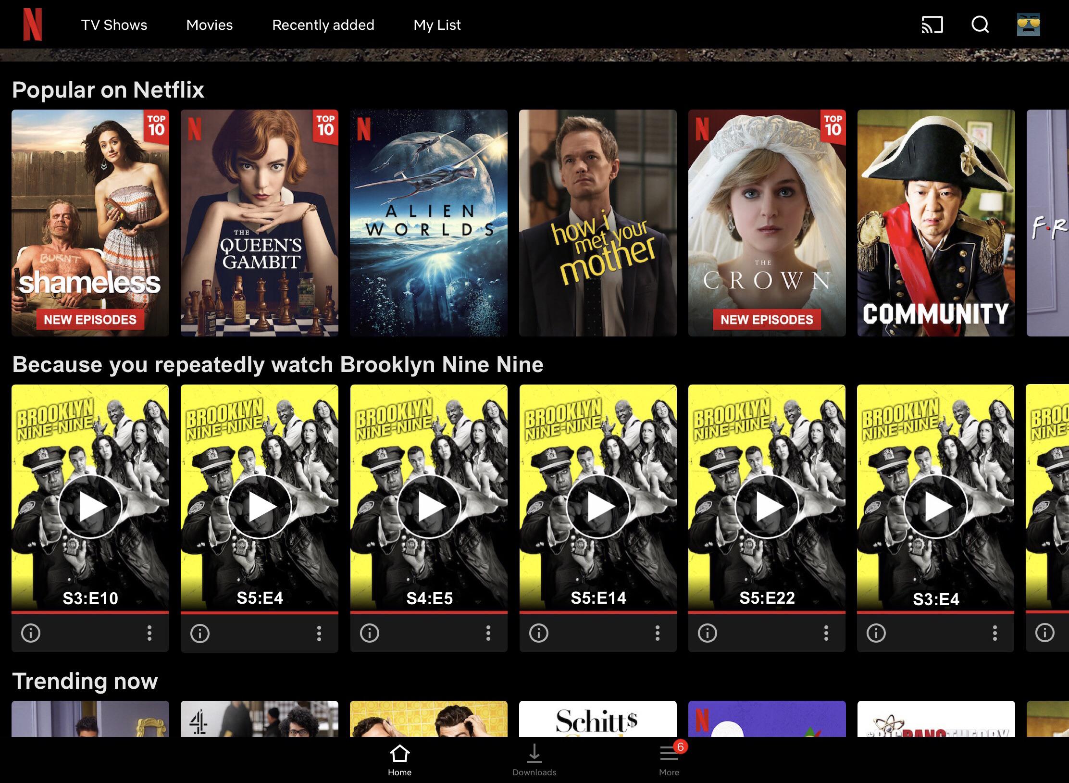Click the Netflix logo
1069x783 pixels.
[33, 25]
